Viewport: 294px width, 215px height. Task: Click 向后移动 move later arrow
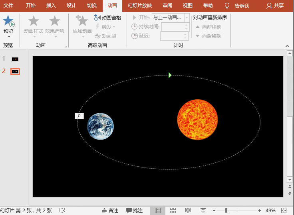coord(208,36)
